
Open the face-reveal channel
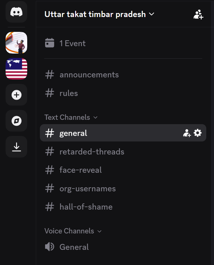pos(80,170)
